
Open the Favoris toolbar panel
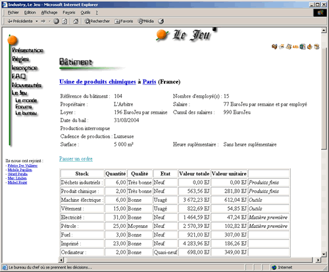[124, 21]
